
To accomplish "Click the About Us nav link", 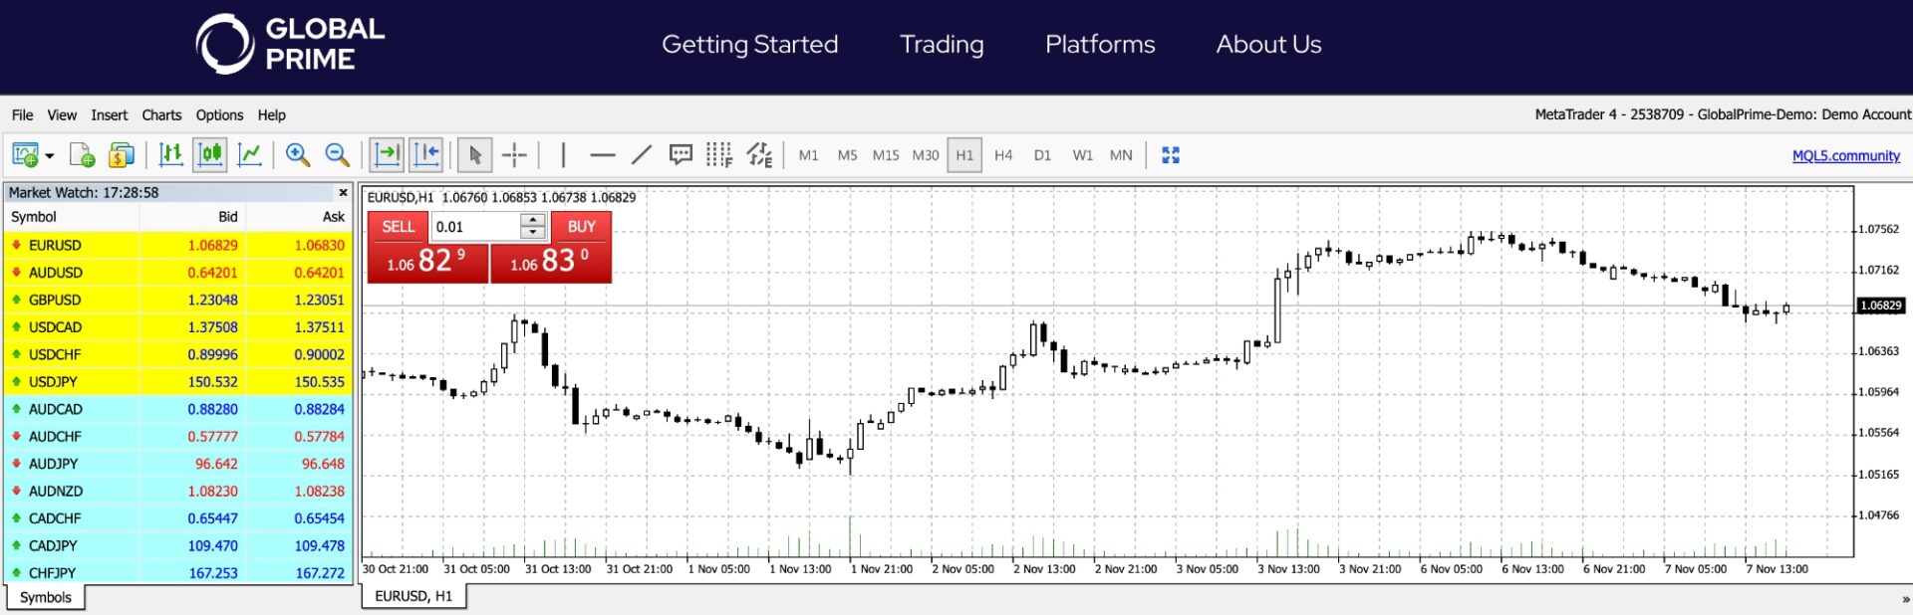I will pos(1268,45).
